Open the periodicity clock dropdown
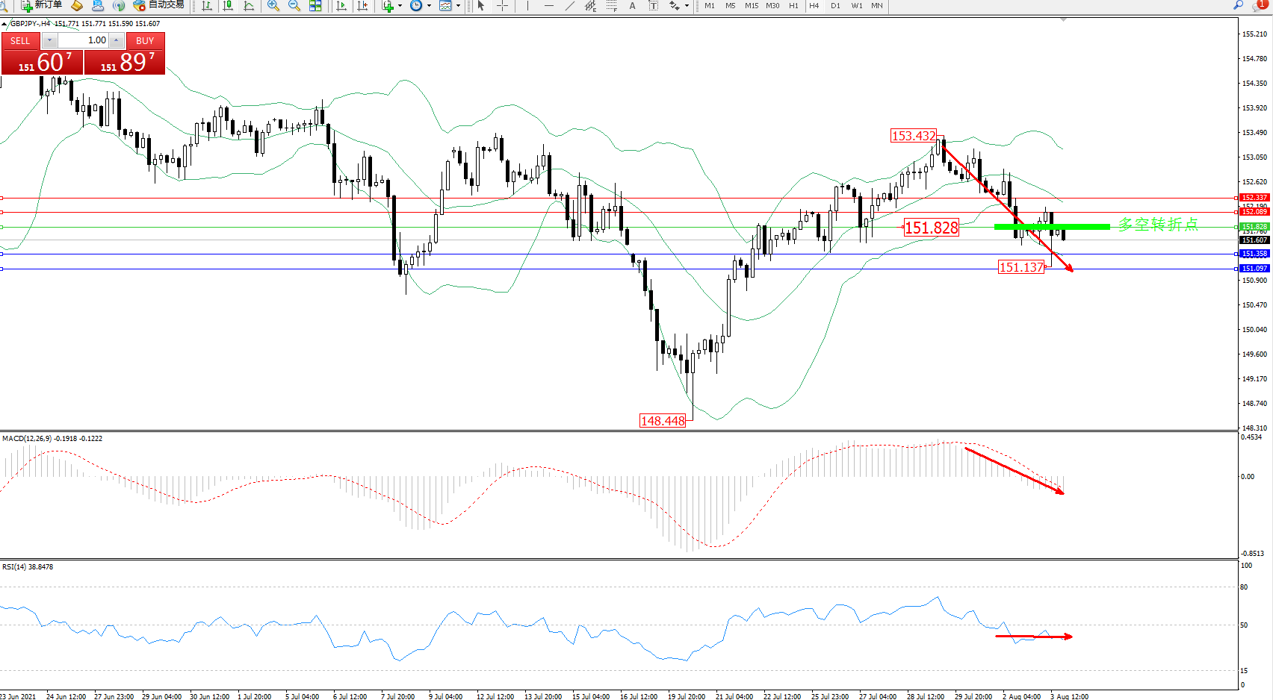This screenshot has height=700, width=1273. click(x=429, y=6)
